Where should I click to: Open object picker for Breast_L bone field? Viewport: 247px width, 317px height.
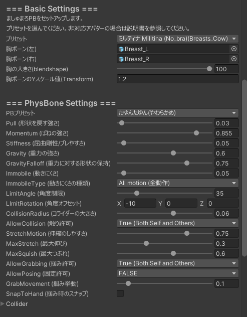(234, 49)
